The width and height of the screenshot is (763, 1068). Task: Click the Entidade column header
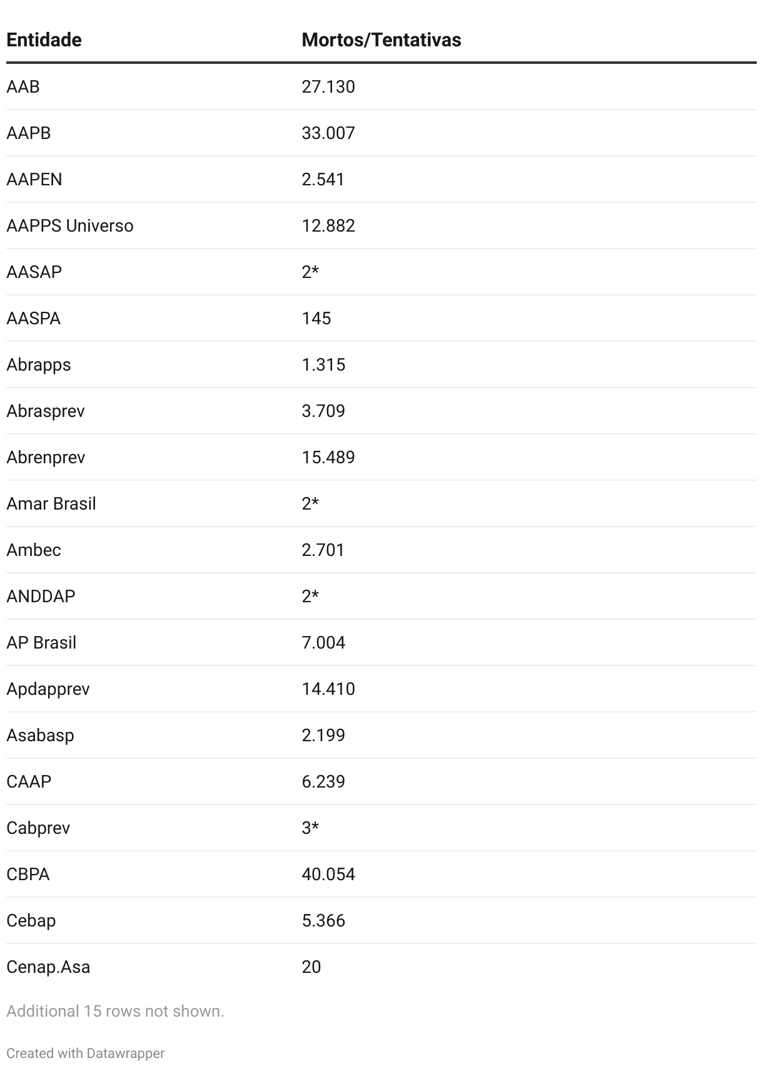pyautogui.click(x=44, y=40)
